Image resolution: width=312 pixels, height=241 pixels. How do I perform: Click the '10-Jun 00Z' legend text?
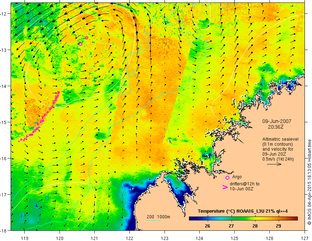(241, 189)
